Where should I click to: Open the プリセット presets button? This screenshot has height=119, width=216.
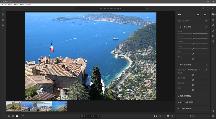193,116
